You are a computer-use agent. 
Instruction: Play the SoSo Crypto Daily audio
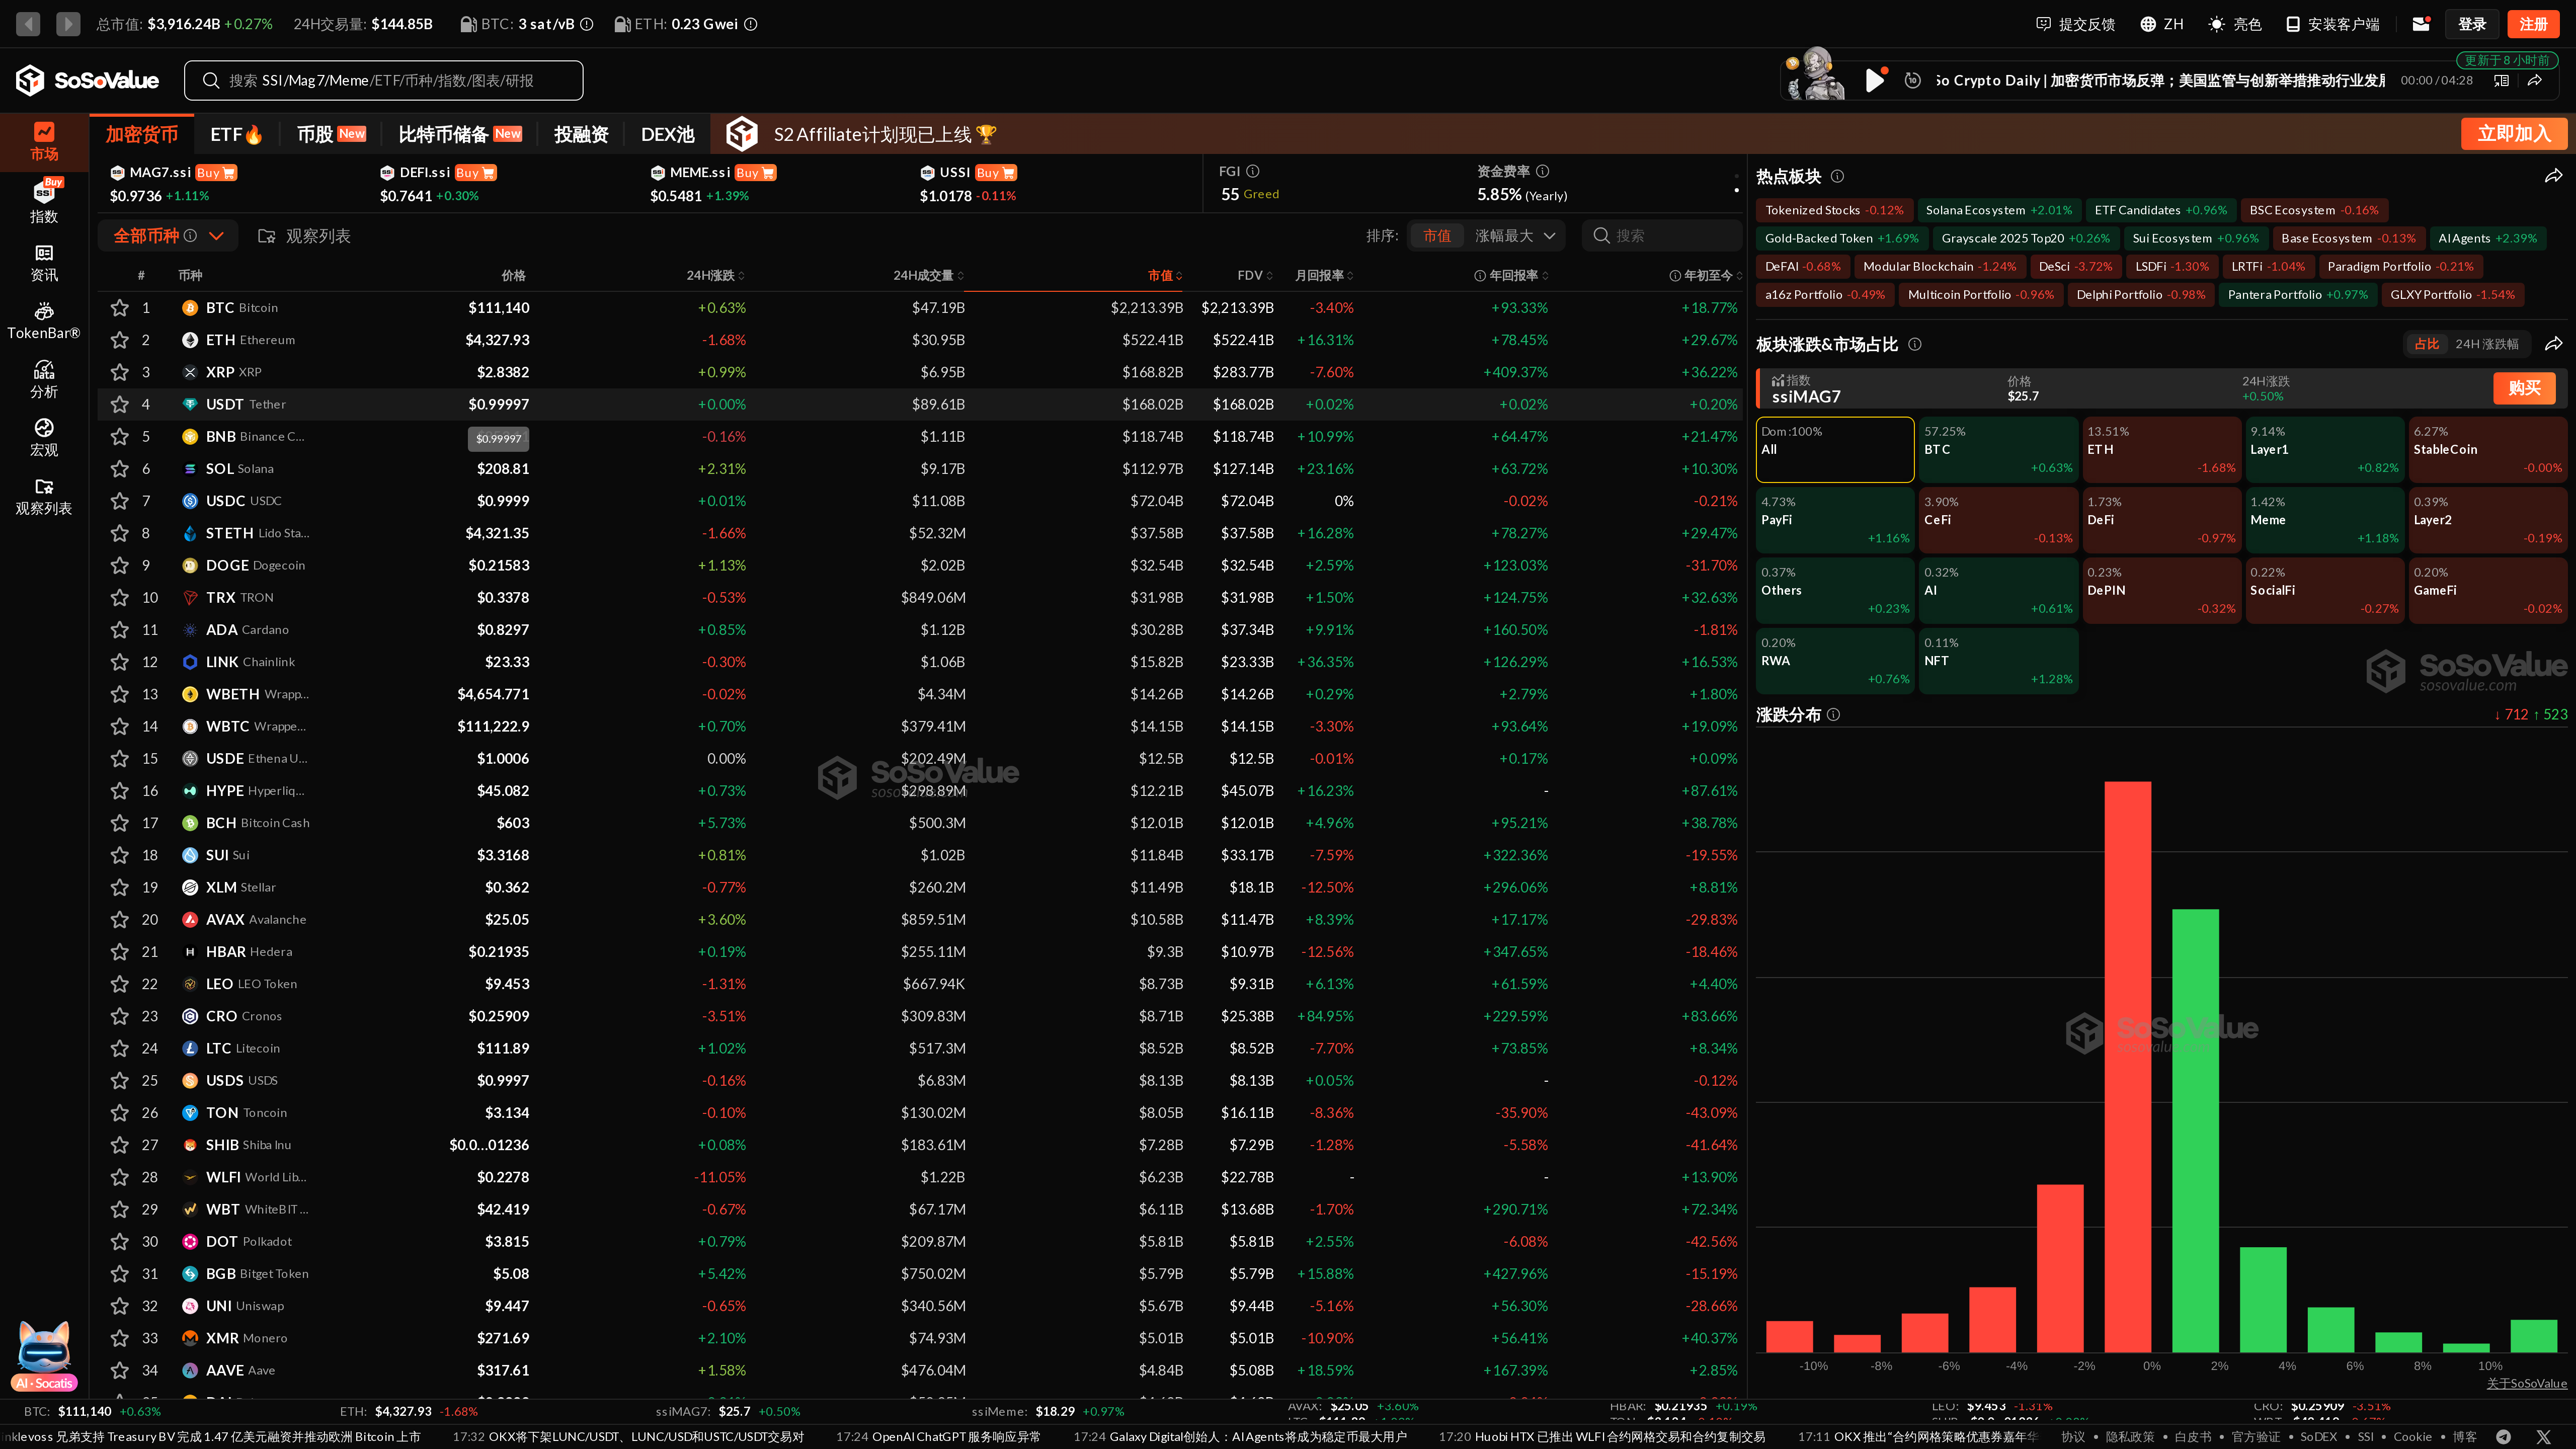click(x=1875, y=80)
